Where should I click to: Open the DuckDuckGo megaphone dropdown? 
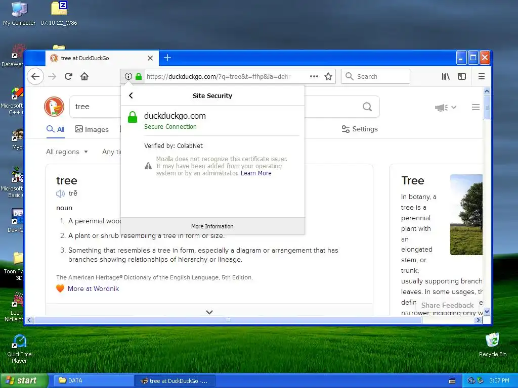pos(445,108)
